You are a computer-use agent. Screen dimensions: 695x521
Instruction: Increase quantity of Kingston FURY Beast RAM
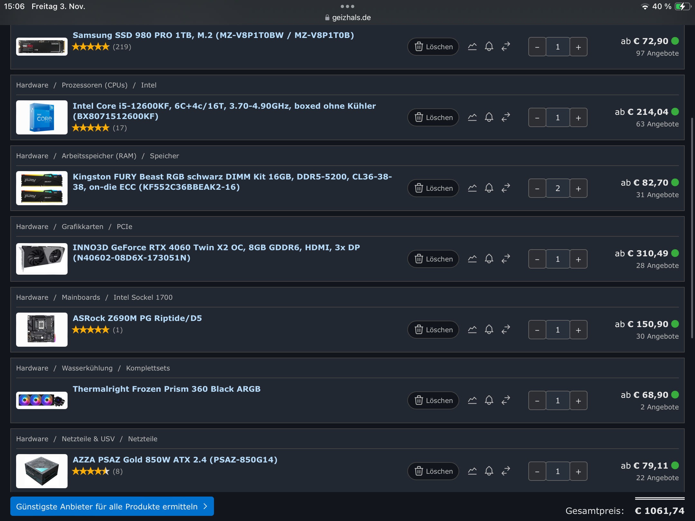[578, 188]
